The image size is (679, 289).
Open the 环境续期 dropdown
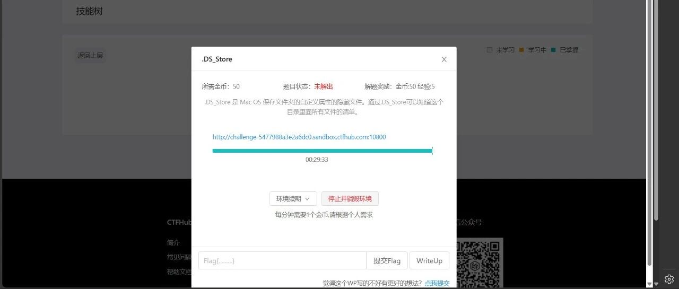[x=293, y=199]
